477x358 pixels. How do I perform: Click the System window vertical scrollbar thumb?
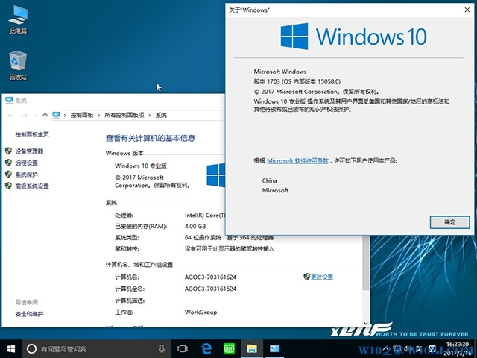pyautogui.click(x=366, y=263)
